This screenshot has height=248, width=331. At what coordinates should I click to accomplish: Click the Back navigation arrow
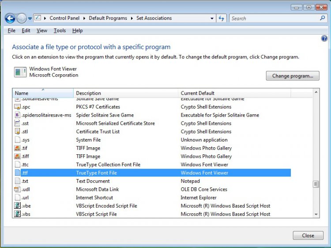(x=10, y=18)
